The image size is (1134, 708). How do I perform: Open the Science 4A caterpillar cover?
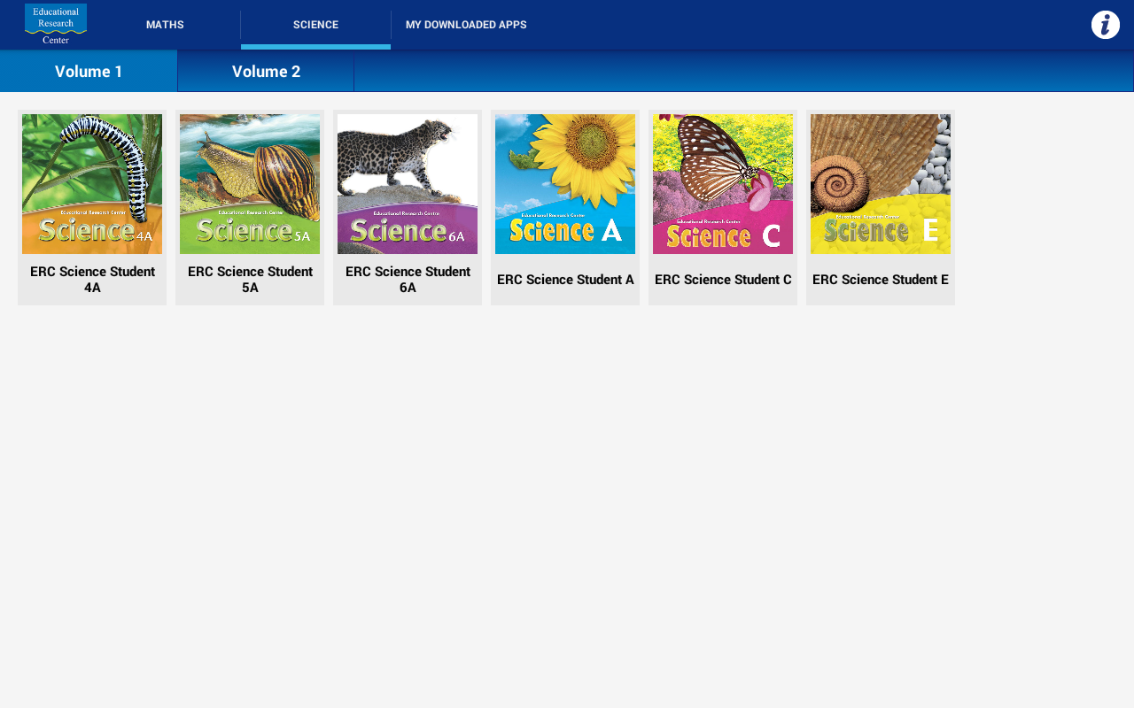92,184
